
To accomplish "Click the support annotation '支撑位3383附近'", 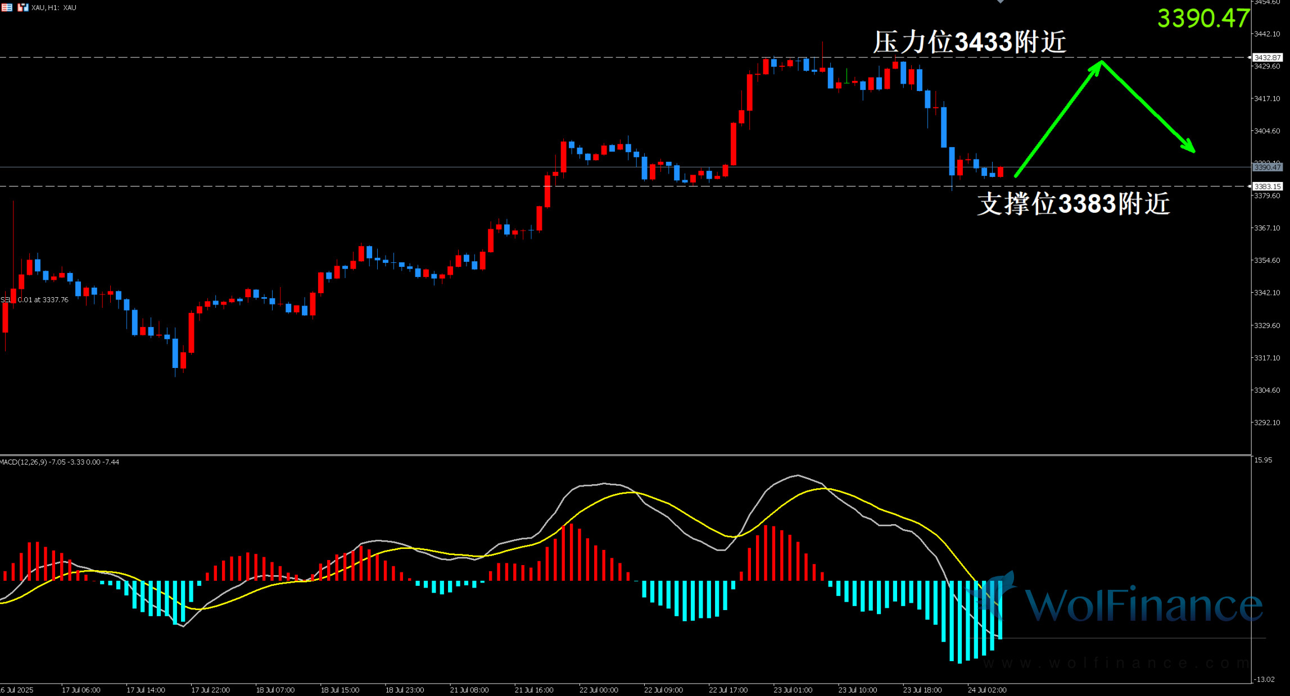I will click(x=1074, y=203).
